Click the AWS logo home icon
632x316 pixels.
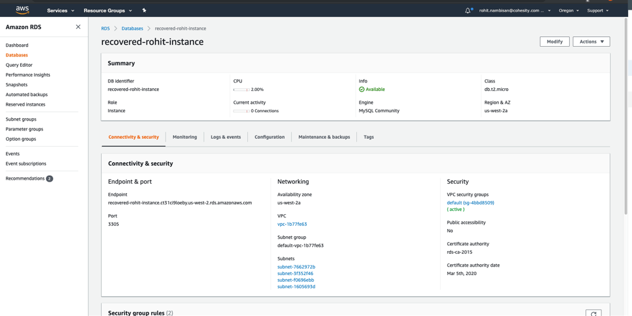tap(22, 10)
